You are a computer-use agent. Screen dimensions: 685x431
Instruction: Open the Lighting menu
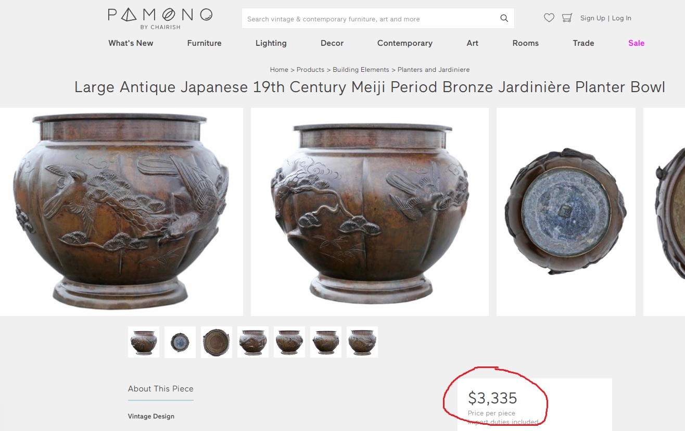(x=271, y=43)
